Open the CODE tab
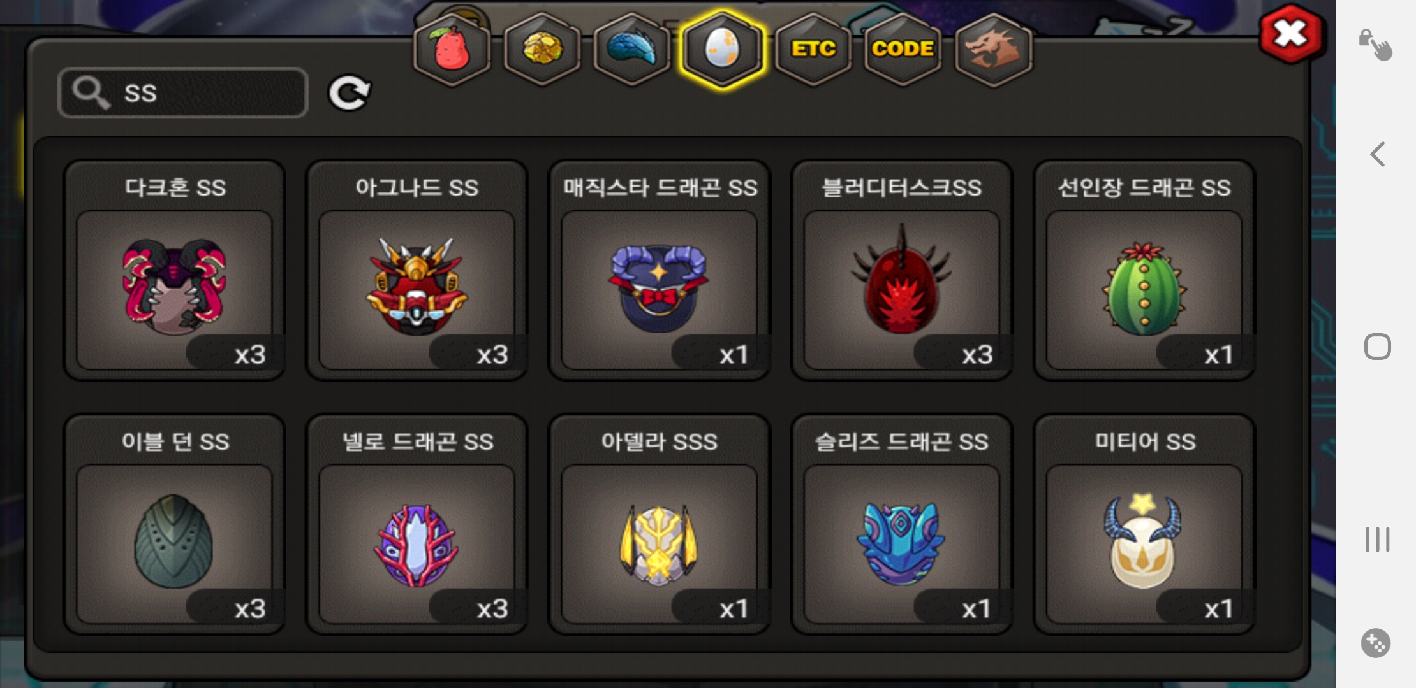1416x688 pixels. coord(903,49)
